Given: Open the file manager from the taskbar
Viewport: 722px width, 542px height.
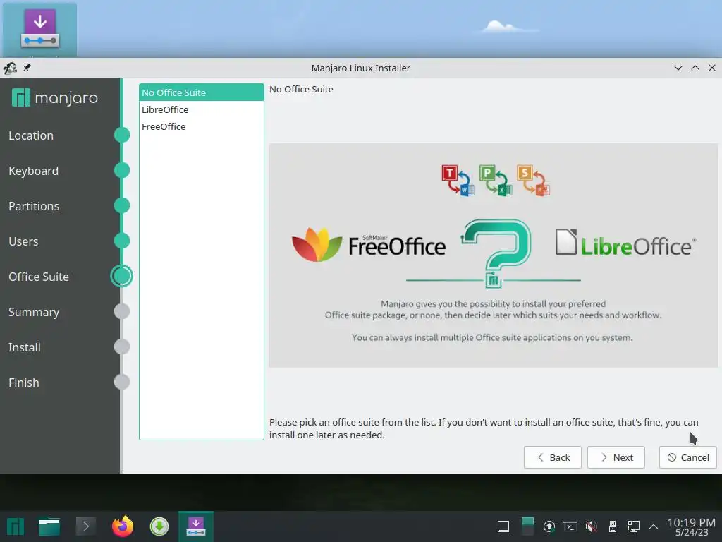Looking at the screenshot, I should click(x=49, y=526).
